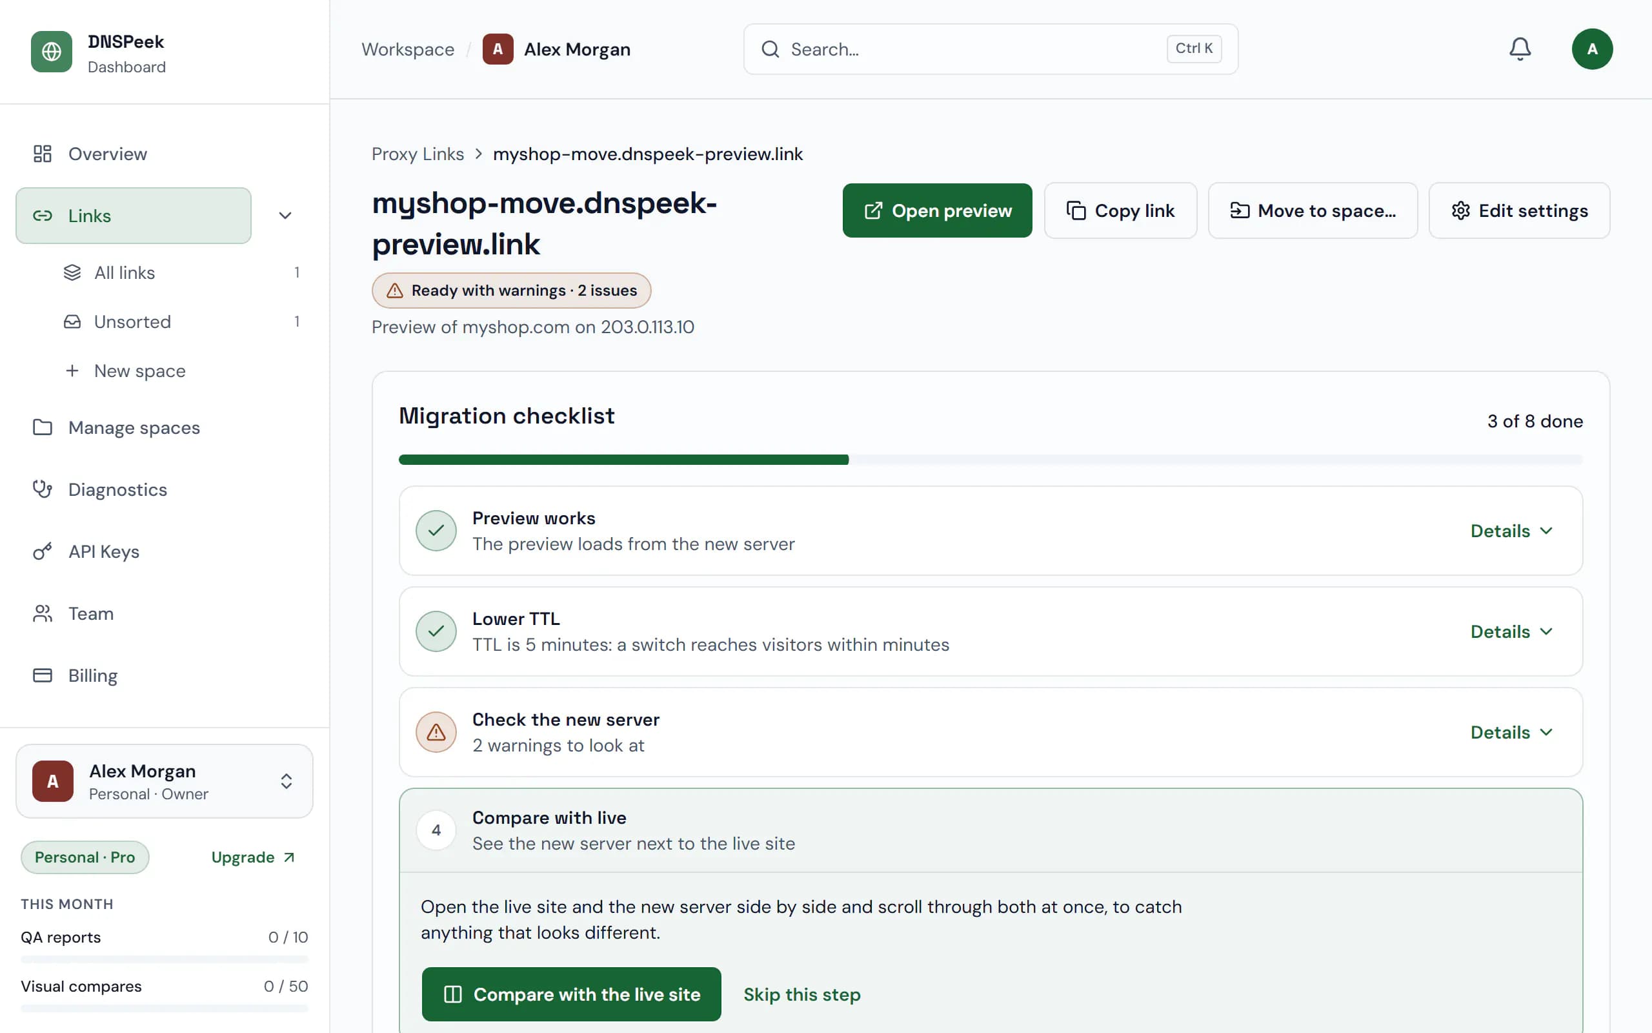Click the Copy link button
The image size is (1652, 1033).
click(x=1120, y=210)
